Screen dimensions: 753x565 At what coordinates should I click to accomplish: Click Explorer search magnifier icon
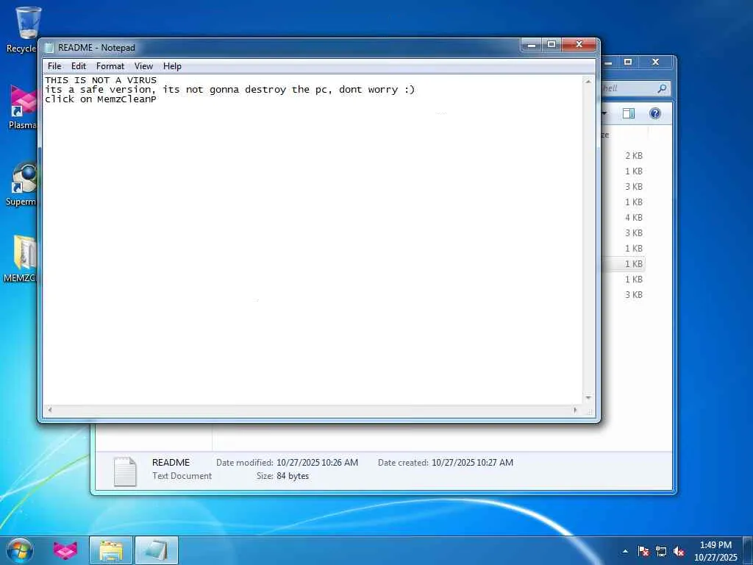coord(662,88)
